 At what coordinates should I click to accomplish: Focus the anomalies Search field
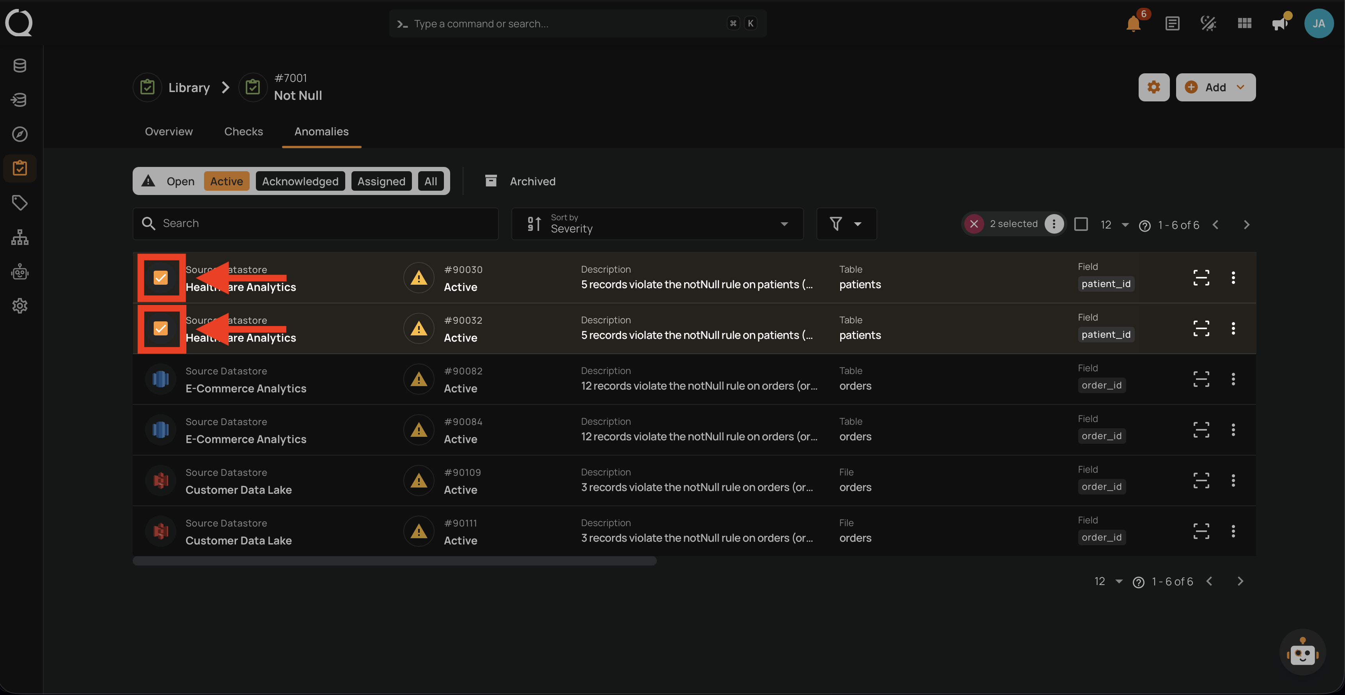pos(315,223)
